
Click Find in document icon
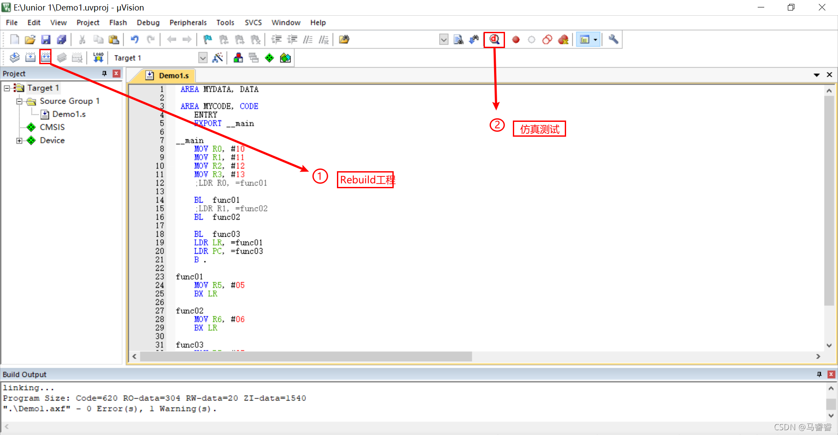(x=458, y=40)
